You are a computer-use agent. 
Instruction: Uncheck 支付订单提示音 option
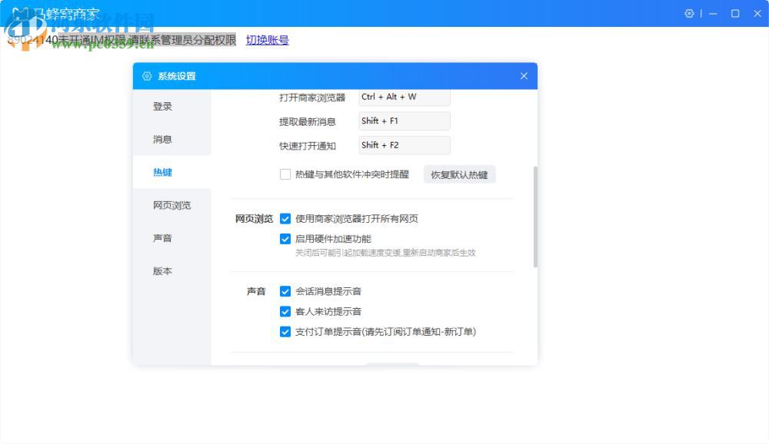tap(285, 333)
